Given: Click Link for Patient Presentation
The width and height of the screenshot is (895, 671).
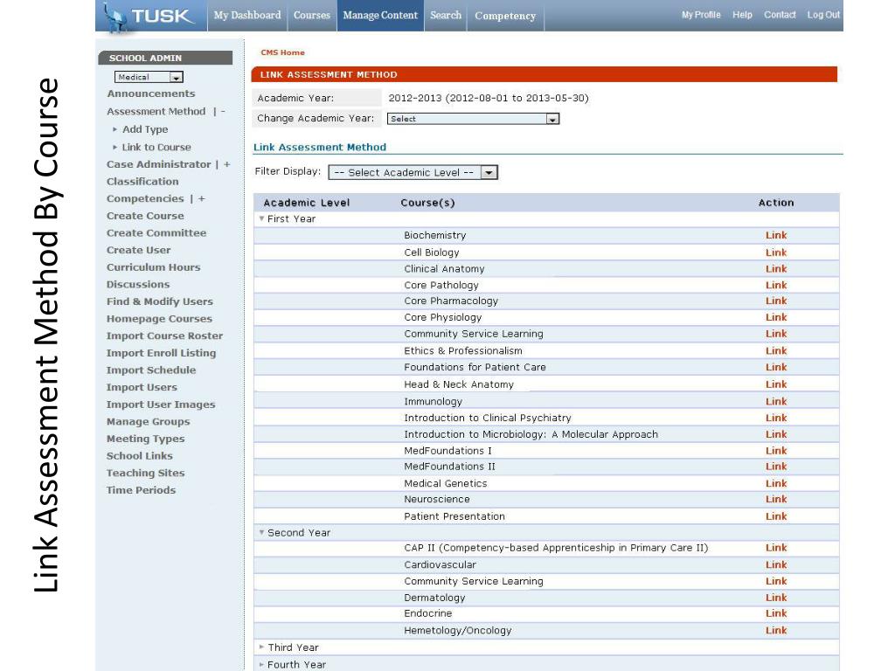Looking at the screenshot, I should 776,515.
